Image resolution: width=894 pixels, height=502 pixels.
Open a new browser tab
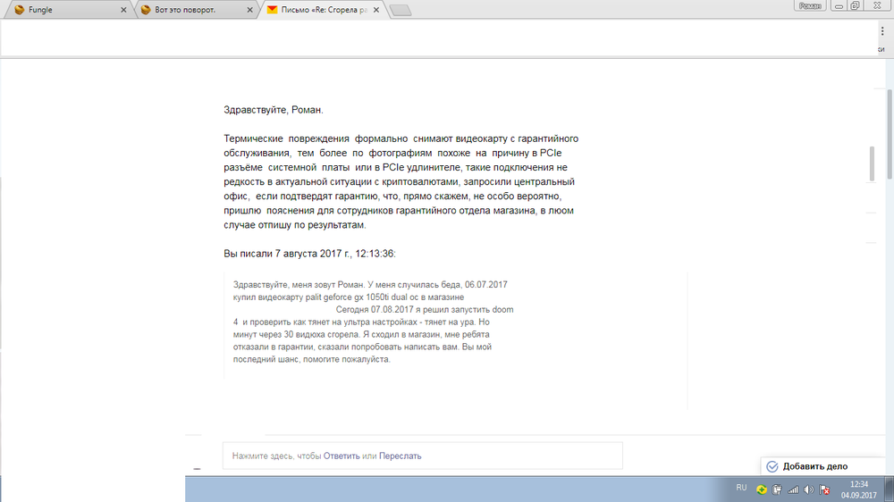click(401, 11)
